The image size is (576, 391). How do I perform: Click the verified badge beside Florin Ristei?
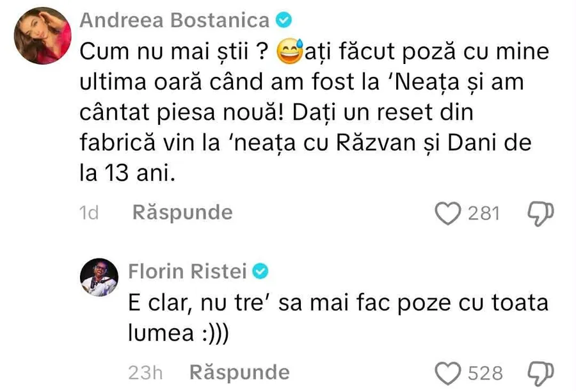[260, 272]
